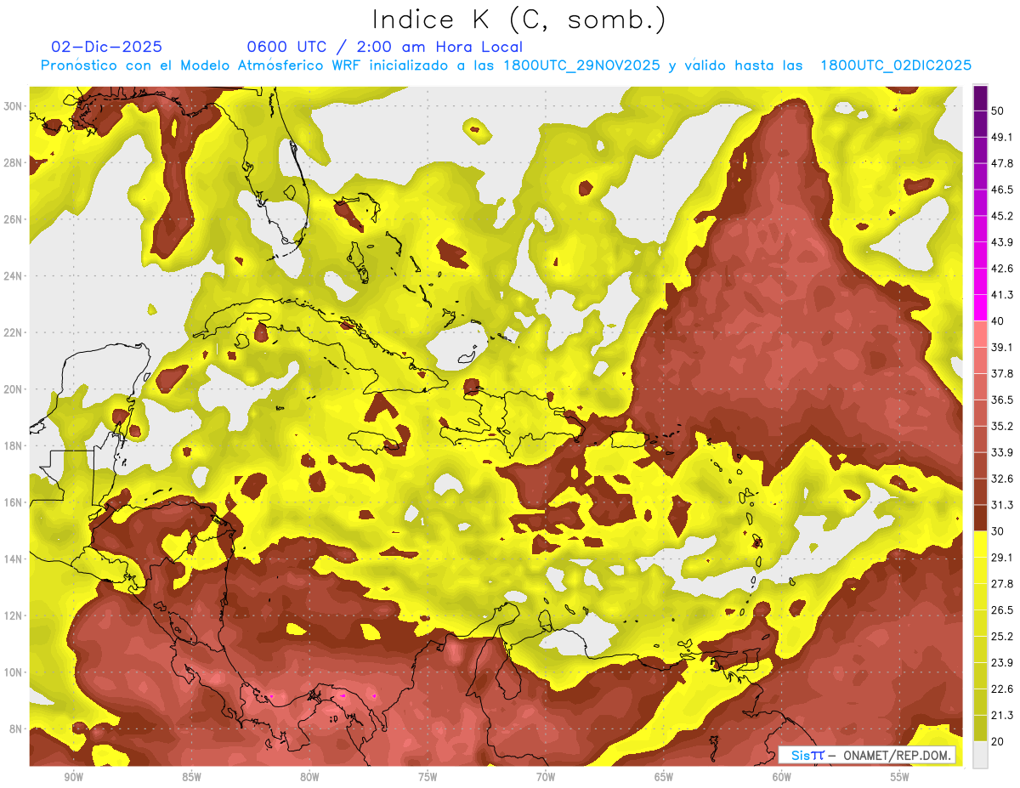
Task: Click the gray swatch below the 20 mark
Action: (980, 755)
